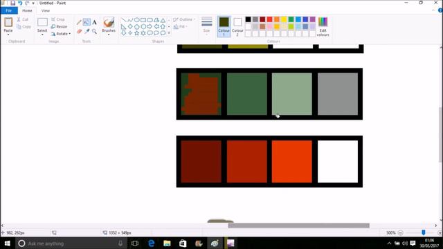Open Customize Quick Access Toolbar arrow
The width and height of the screenshot is (443, 249).
(33, 3)
